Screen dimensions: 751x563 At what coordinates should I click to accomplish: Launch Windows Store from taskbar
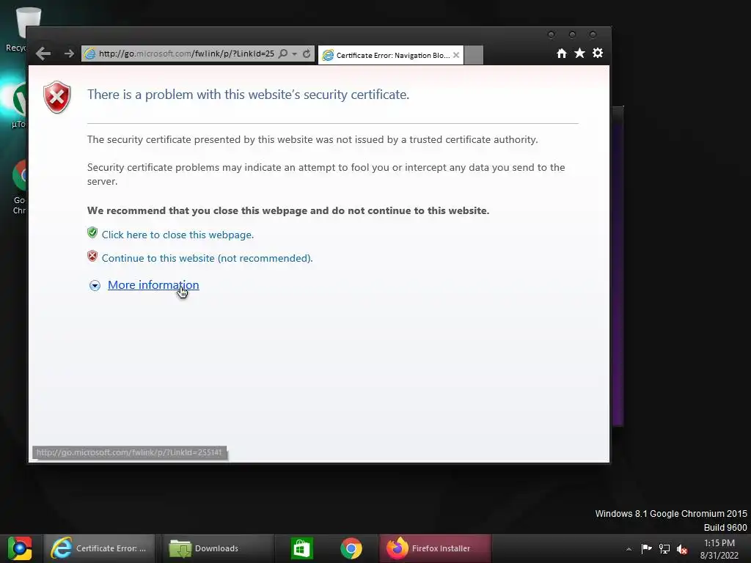click(301, 548)
